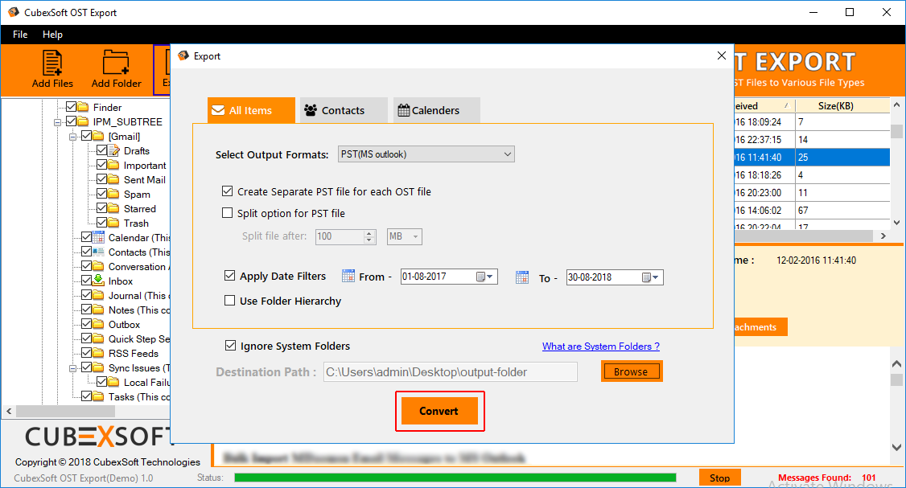Viewport: 906px width, 488px height.
Task: Click the folder tree horizontal scrollbar
Action: click(x=66, y=411)
